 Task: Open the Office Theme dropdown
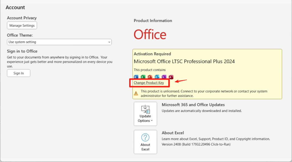pyautogui.click(x=59, y=42)
